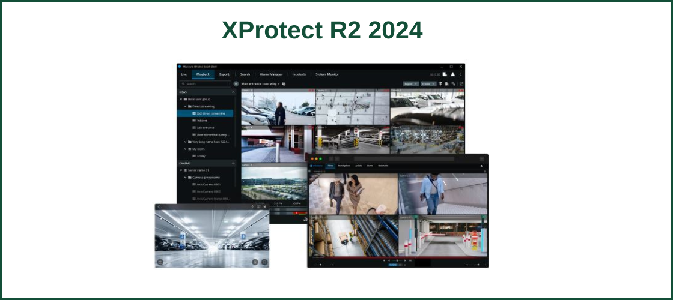Select the 2x2 direct streaming view
Viewport: 673px width, 300px height.
coord(205,113)
